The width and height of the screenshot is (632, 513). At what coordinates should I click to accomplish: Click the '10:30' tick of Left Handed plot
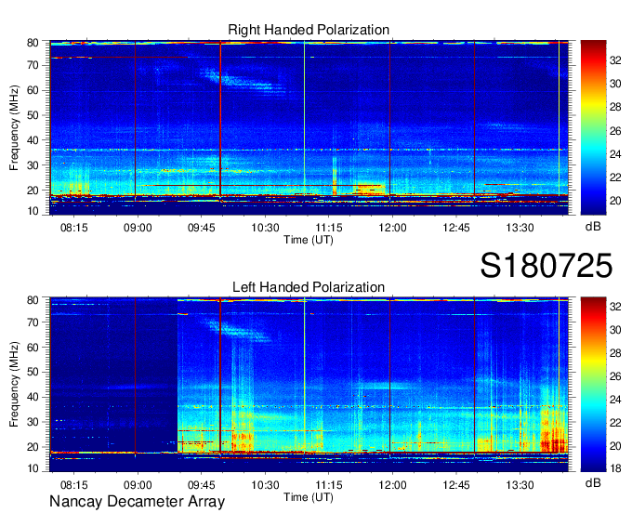265,485
